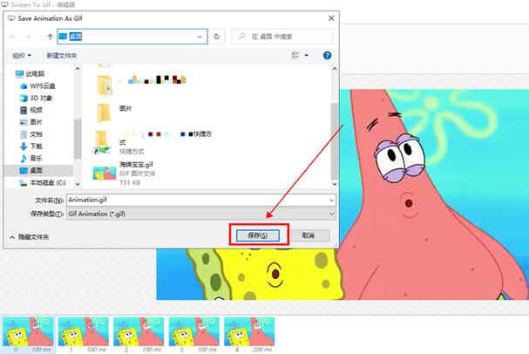Screen dimensions: 529x354
Task: Click the 151 KB file size text
Action: pos(130,182)
